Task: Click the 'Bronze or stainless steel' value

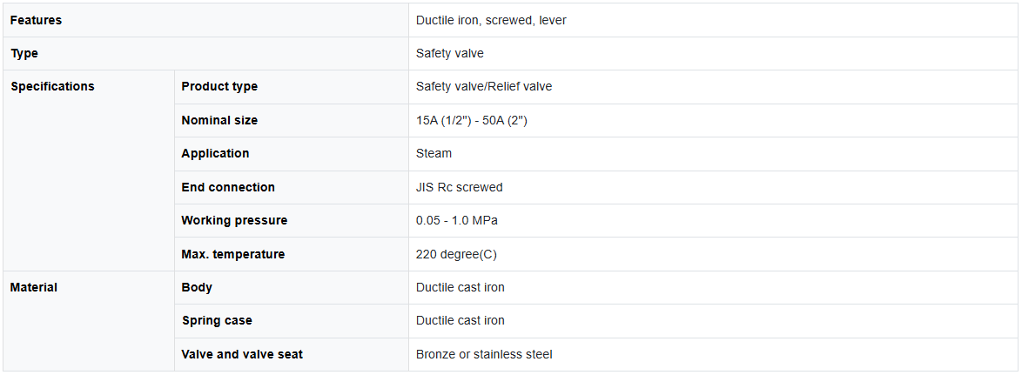Action: click(x=484, y=354)
